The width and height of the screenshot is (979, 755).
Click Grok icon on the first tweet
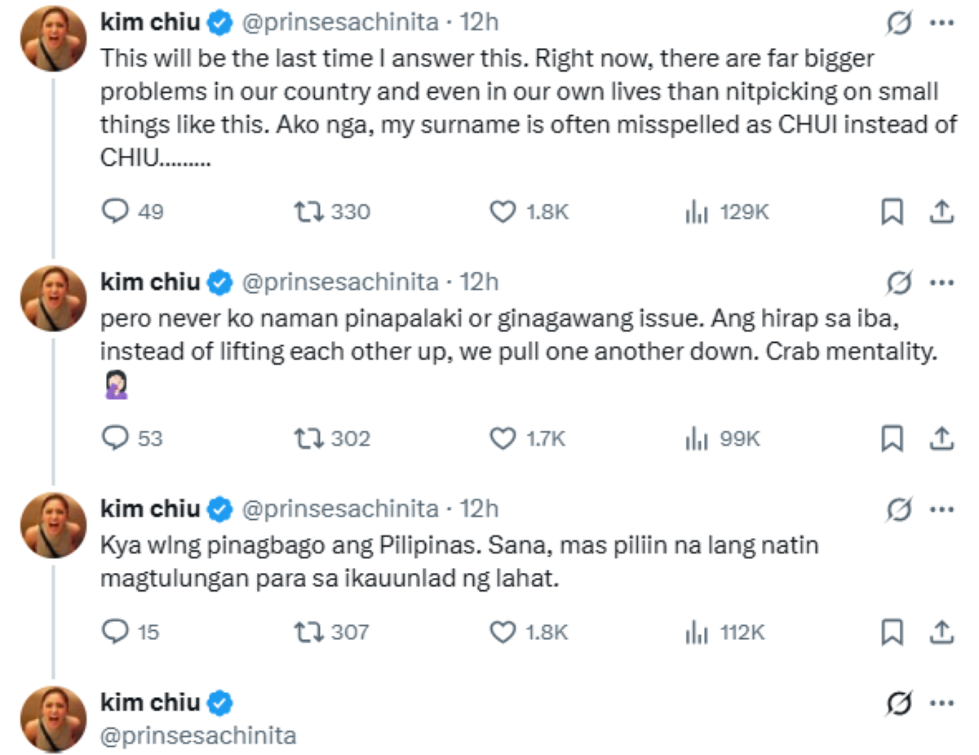[899, 24]
